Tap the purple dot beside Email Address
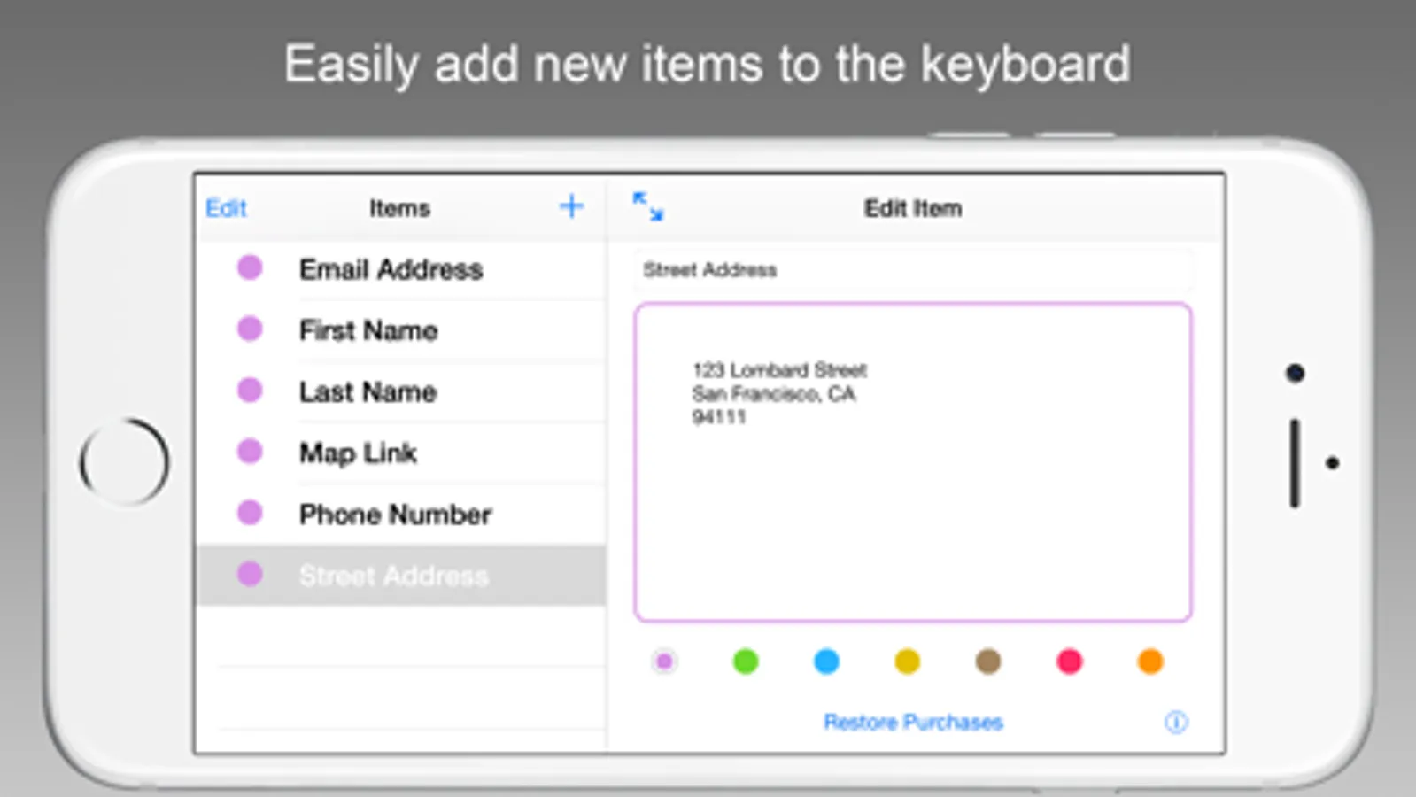 pyautogui.click(x=250, y=267)
